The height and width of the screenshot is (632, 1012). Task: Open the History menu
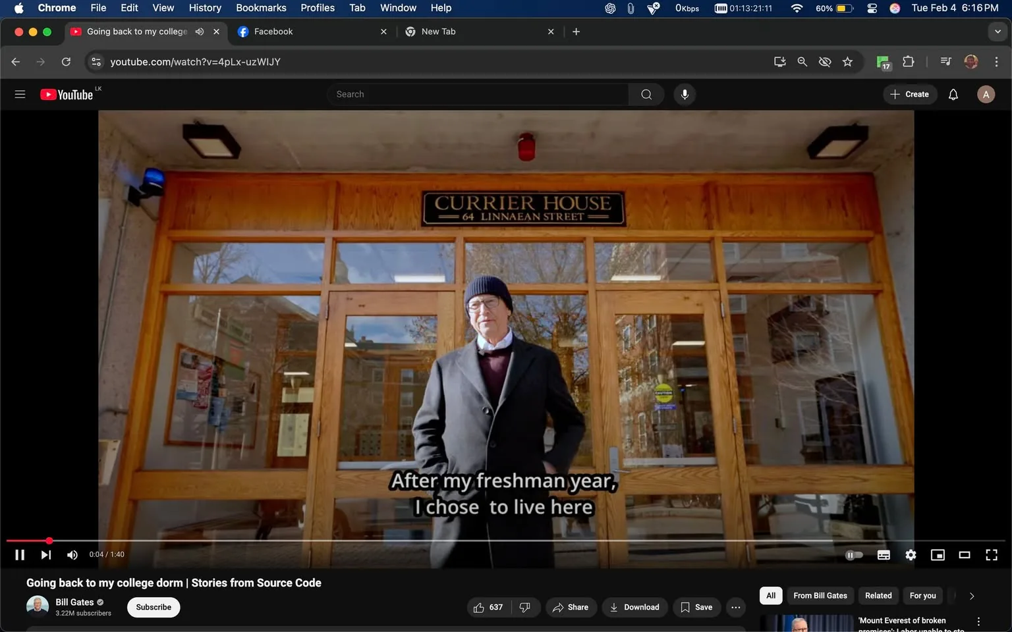click(205, 8)
